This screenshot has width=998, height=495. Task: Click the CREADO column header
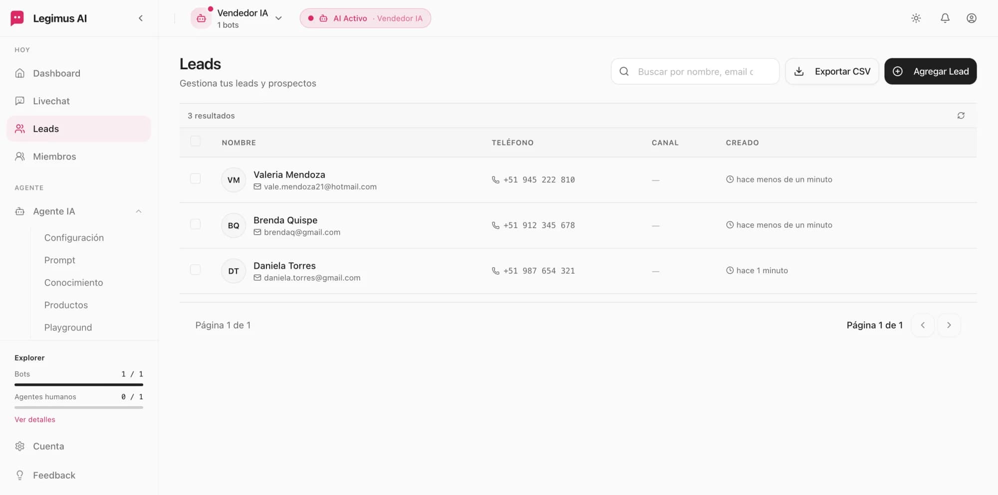(x=743, y=143)
